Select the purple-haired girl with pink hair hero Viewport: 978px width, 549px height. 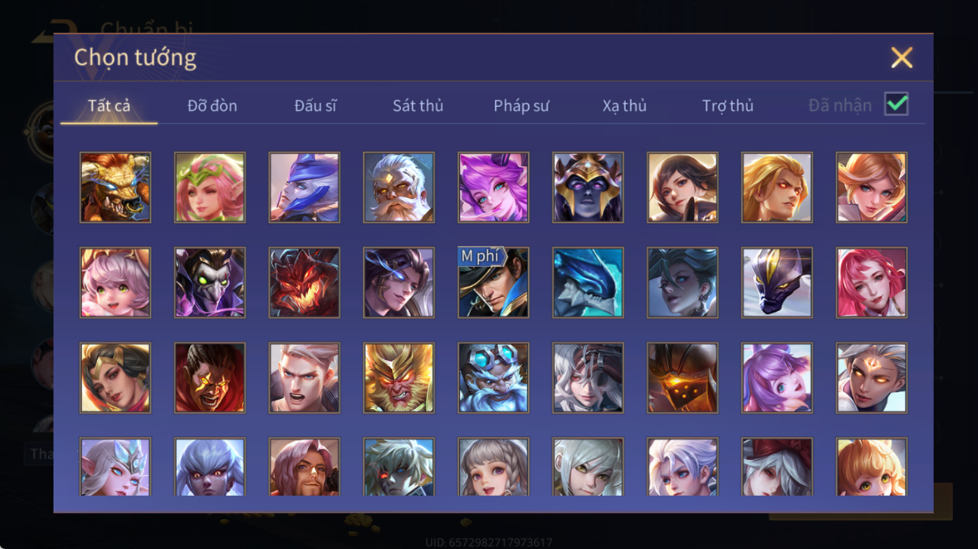pos(493,188)
